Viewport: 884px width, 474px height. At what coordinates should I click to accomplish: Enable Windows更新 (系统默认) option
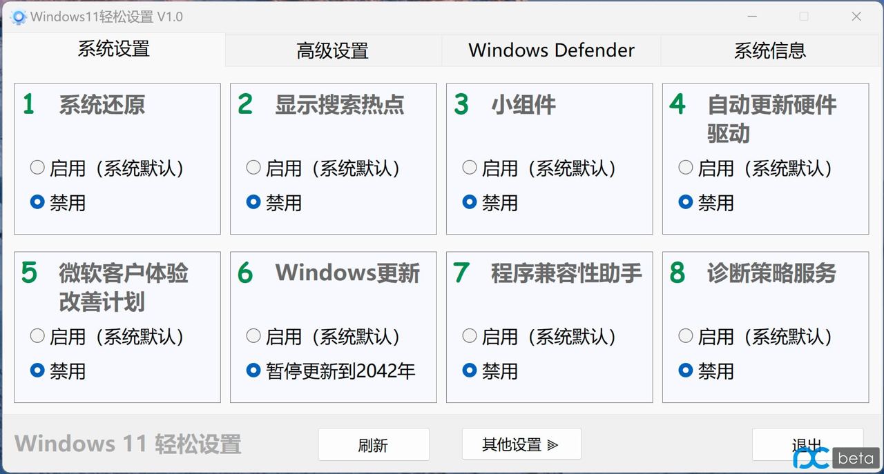click(x=254, y=336)
